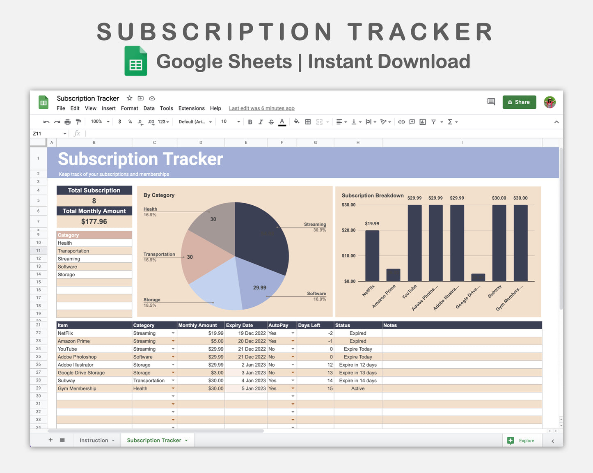Click the green Share button
The image size is (593, 473).
[x=519, y=102]
